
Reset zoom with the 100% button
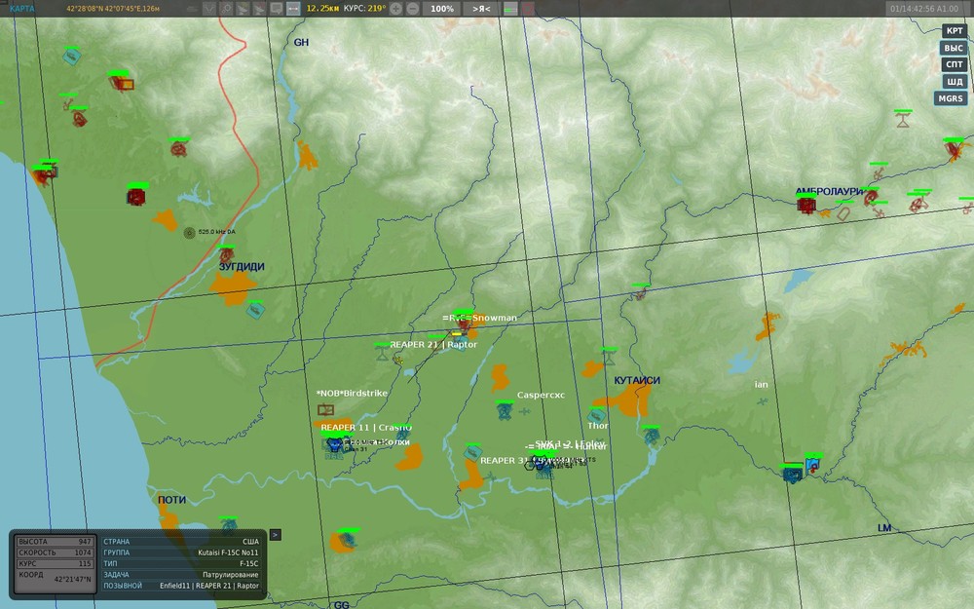(441, 9)
